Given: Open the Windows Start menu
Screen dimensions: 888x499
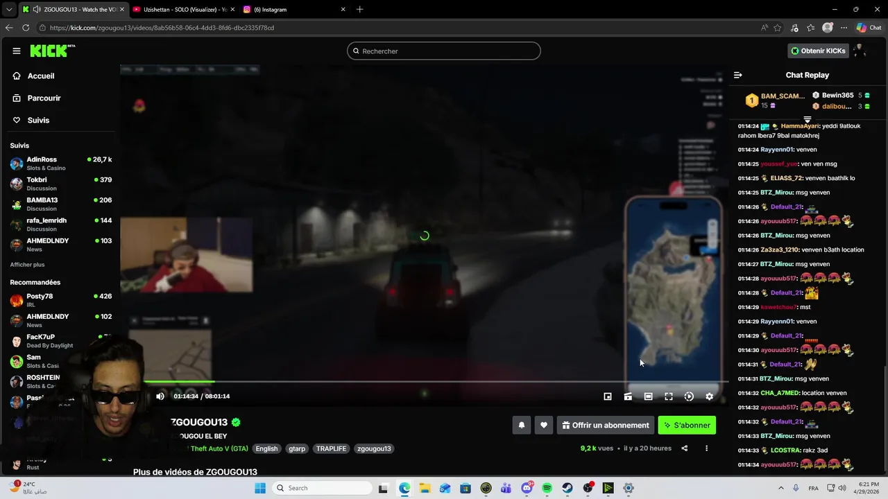Looking at the screenshot, I should tap(260, 488).
